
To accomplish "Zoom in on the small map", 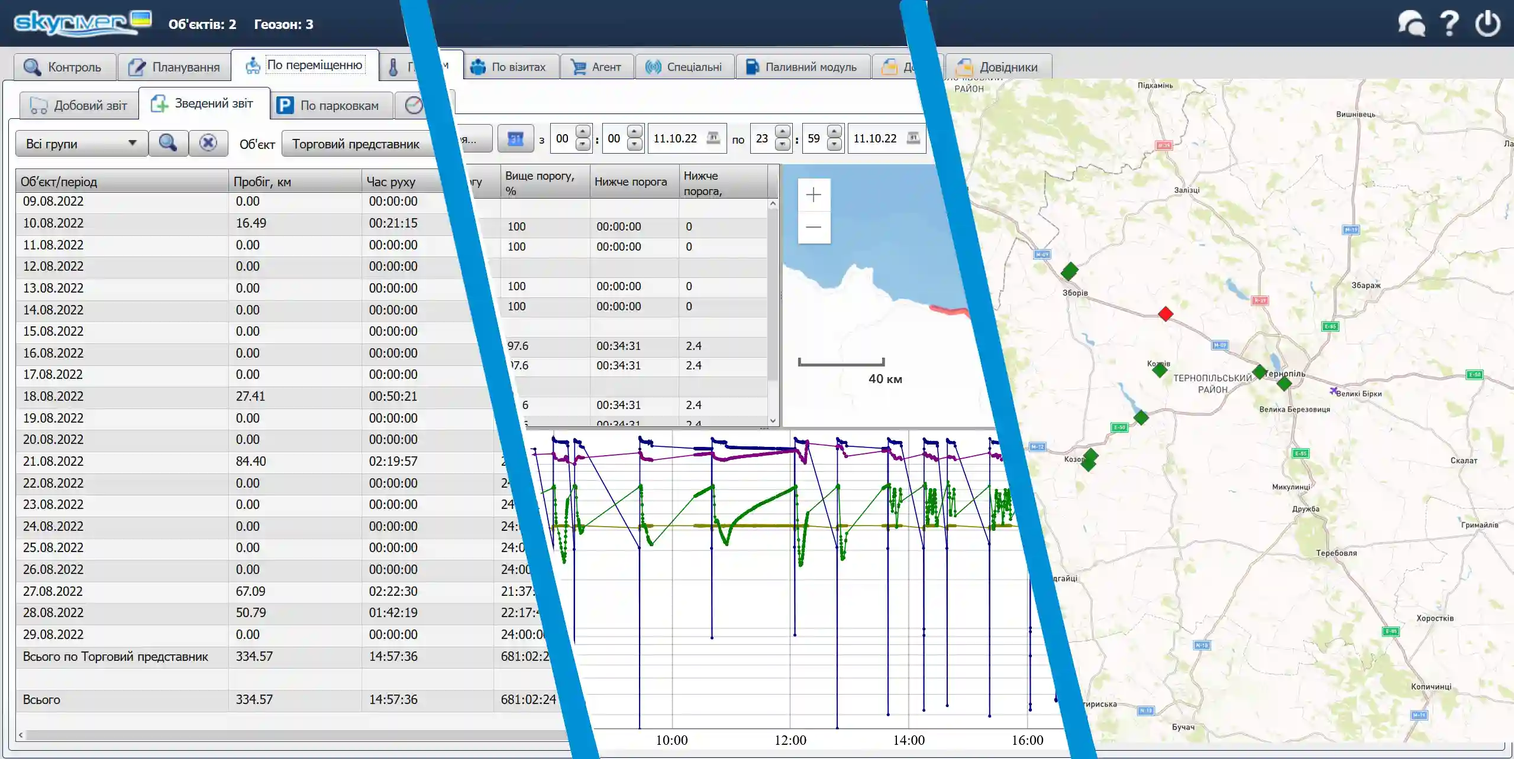I will point(814,195).
